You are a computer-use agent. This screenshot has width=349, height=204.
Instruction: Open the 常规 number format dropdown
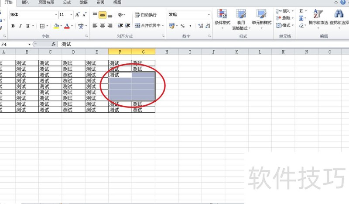tap(209, 15)
